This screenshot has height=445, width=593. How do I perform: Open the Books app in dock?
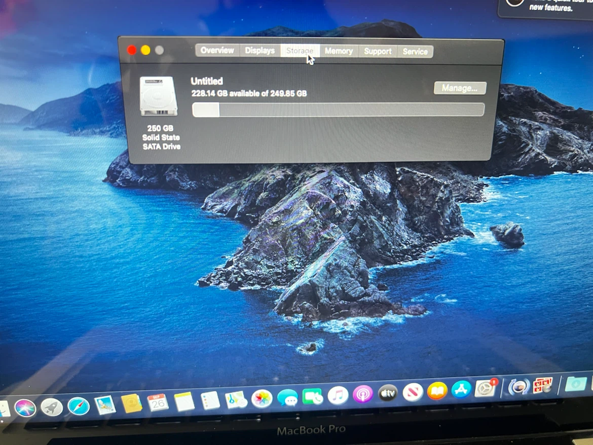(x=437, y=391)
